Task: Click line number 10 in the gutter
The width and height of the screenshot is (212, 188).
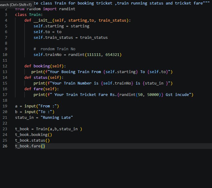Action: pos(5,55)
